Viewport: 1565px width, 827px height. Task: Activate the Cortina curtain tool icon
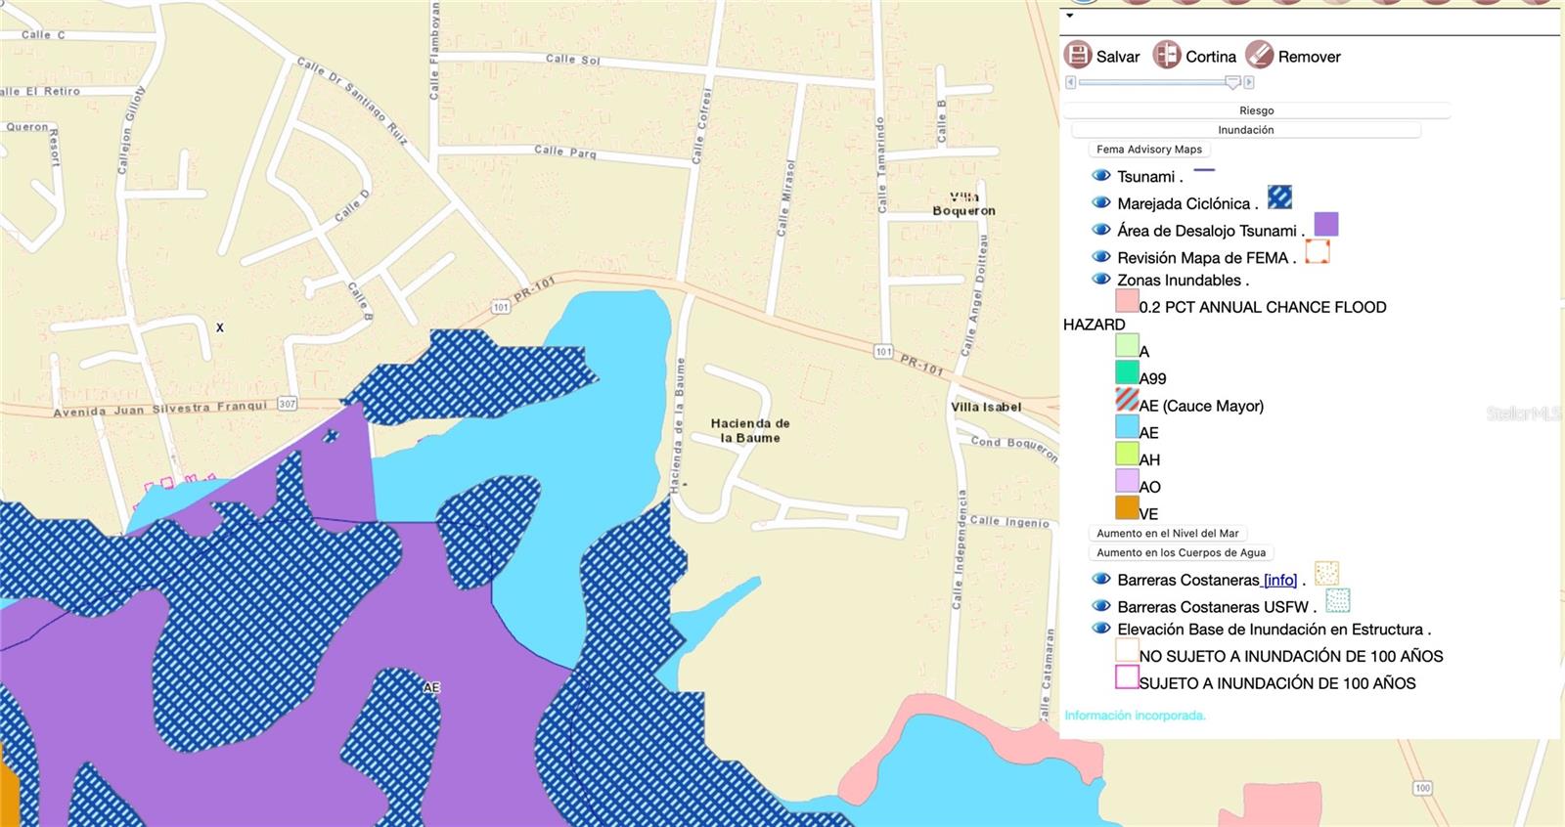coord(1166,56)
